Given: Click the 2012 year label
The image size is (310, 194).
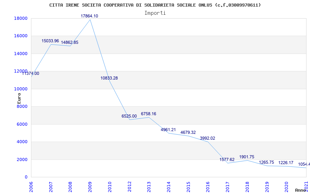Looking at the screenshot, I should click(129, 187).
